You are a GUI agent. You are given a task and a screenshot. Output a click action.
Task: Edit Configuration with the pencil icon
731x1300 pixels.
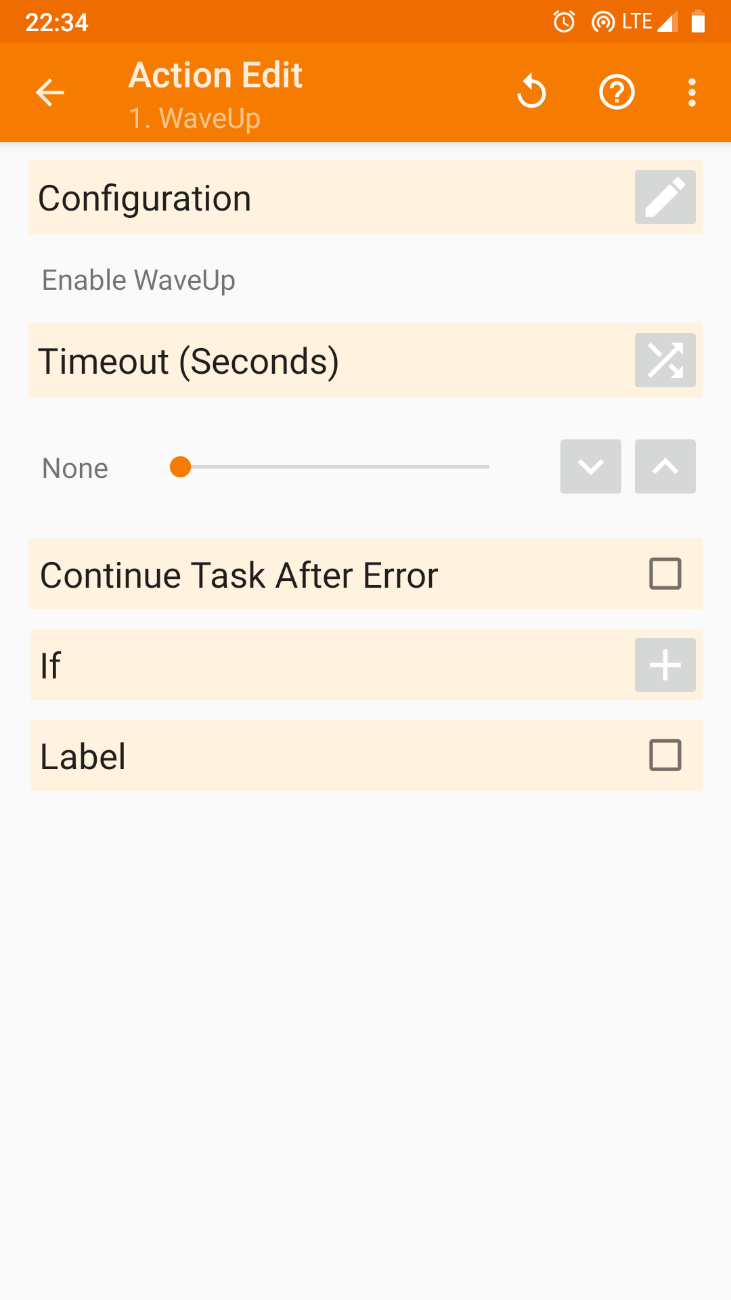tap(665, 197)
